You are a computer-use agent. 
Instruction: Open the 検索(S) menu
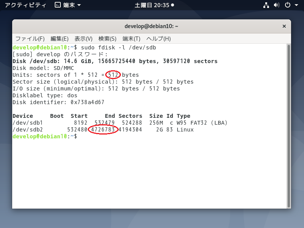click(x=108, y=39)
